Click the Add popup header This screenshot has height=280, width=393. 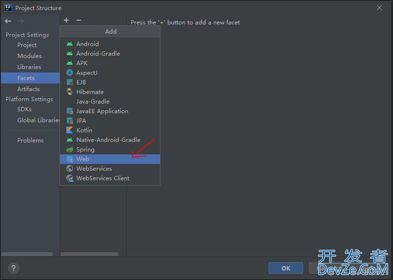110,32
